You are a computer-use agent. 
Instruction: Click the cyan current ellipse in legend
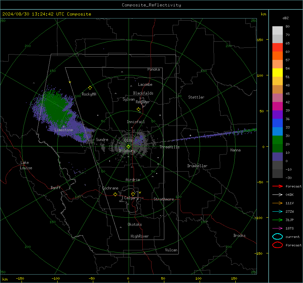(277, 237)
